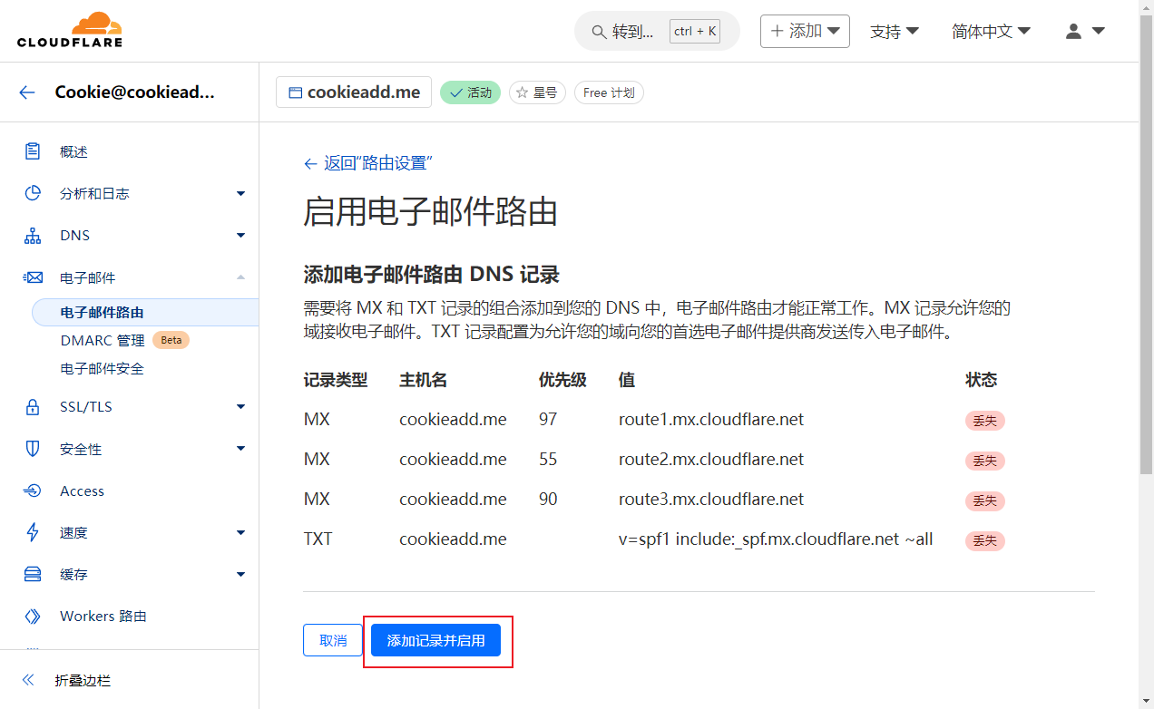Screen dimensions: 1154x709
Task: Open the 简体中文 language dropdown
Action: [991, 31]
